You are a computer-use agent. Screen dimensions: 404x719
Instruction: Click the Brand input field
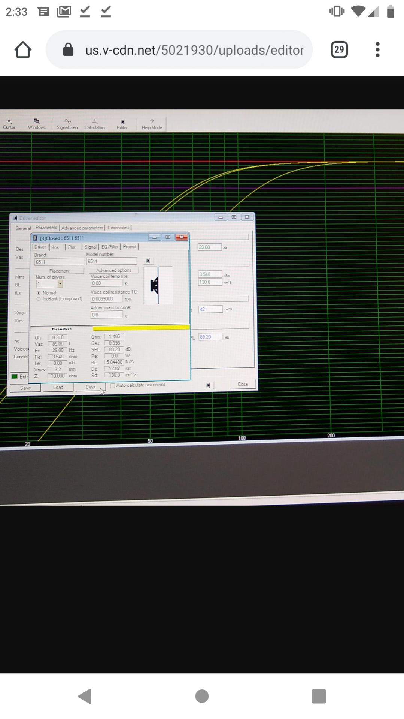[60, 262]
